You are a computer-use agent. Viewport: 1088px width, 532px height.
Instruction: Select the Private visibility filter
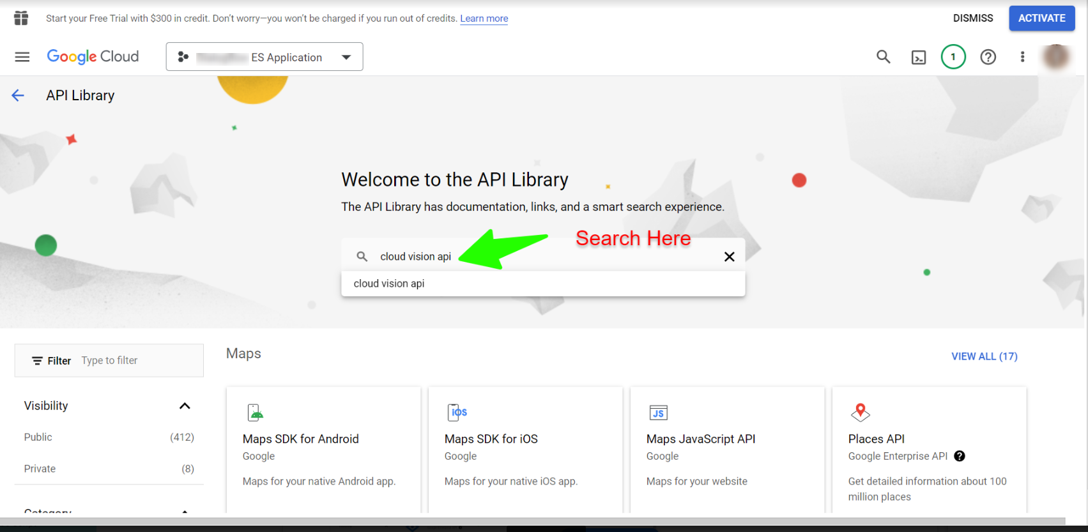point(109,469)
